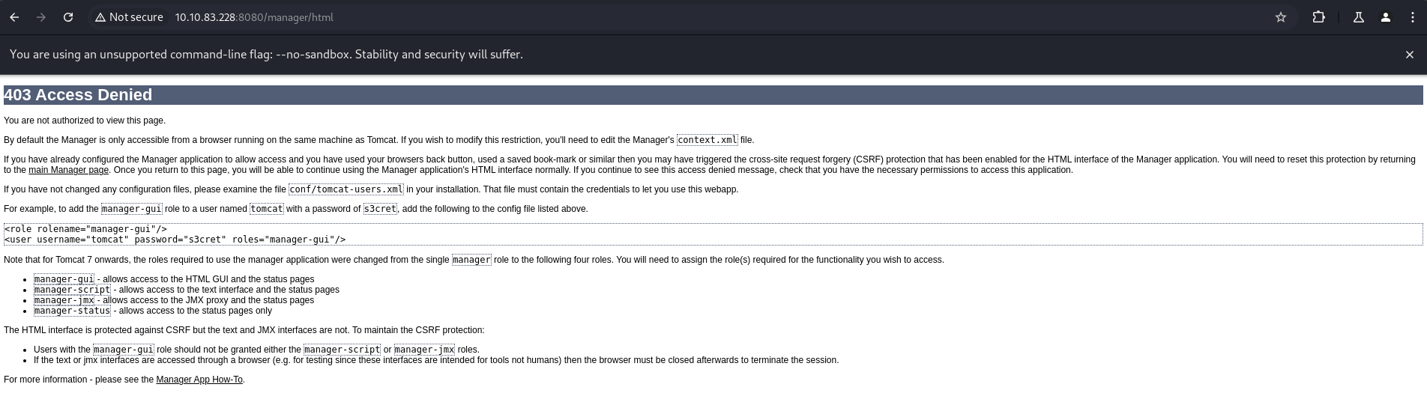The image size is (1427, 405).
Task: Click the 'tomcat' user name code text
Action: click(267, 209)
